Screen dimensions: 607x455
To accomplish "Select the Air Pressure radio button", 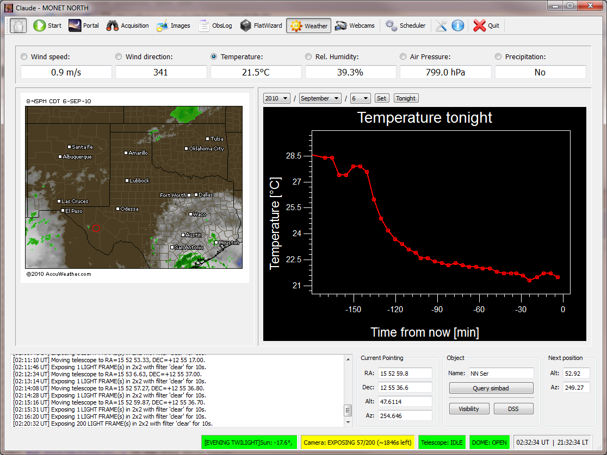I will pos(403,56).
